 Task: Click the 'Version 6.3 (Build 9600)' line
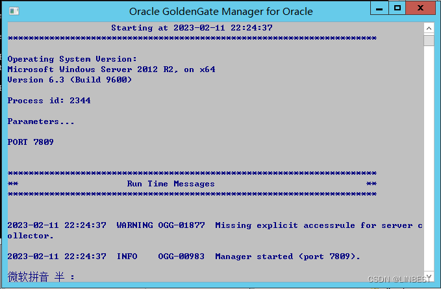[x=69, y=80]
